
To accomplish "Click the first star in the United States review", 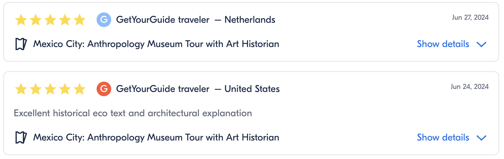I will tap(21, 89).
